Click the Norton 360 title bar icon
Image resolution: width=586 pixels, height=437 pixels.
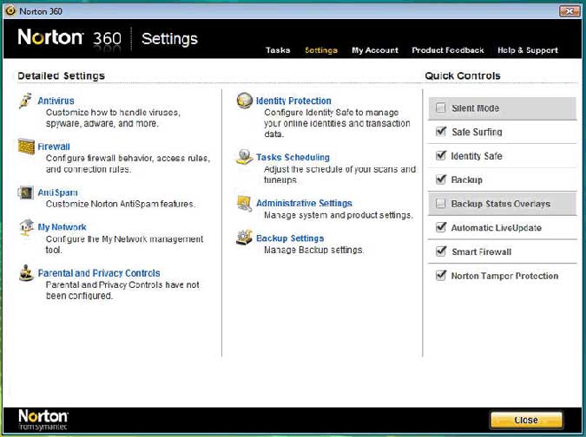10,10
